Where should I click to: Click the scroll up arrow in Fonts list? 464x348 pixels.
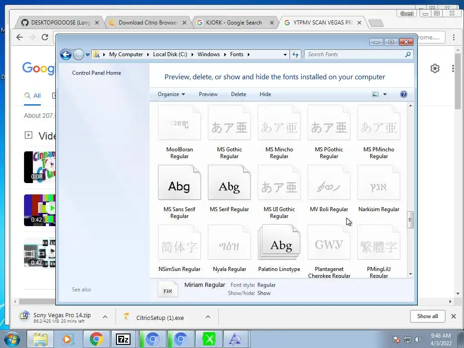coord(411,106)
